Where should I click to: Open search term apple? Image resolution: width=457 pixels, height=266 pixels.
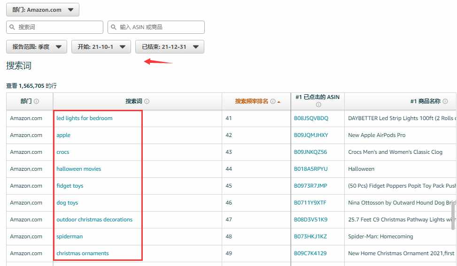63,135
